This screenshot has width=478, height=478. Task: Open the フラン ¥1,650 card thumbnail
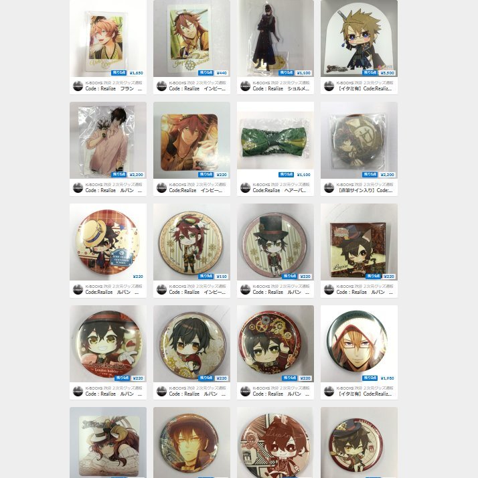(x=108, y=38)
